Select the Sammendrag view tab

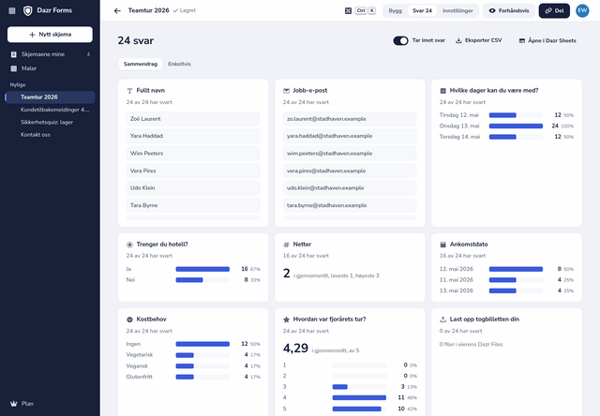tap(141, 64)
